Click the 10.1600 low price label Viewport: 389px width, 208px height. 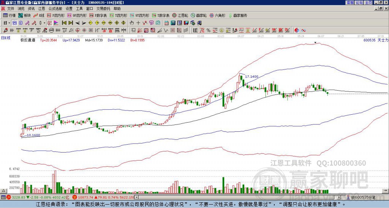point(33,135)
